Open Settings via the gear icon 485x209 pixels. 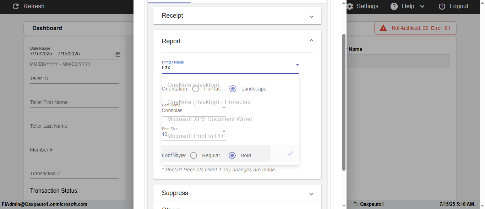(350, 6)
